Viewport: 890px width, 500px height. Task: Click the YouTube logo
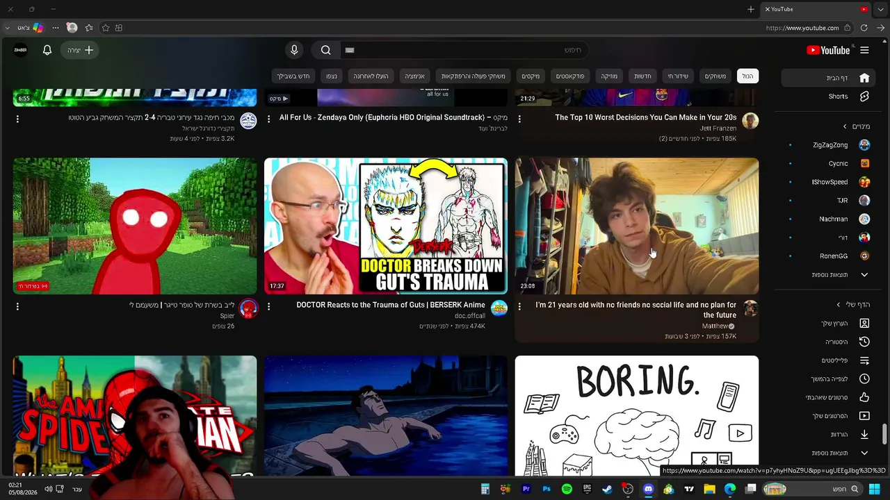(x=828, y=50)
